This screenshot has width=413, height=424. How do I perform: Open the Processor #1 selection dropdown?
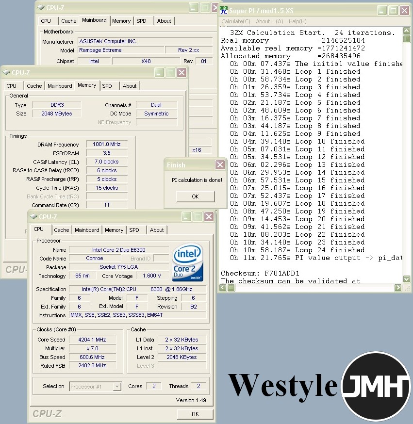click(x=117, y=387)
